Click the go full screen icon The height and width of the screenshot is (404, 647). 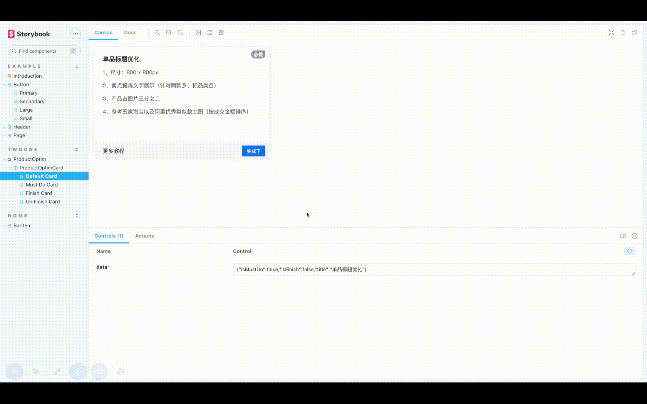coord(611,33)
